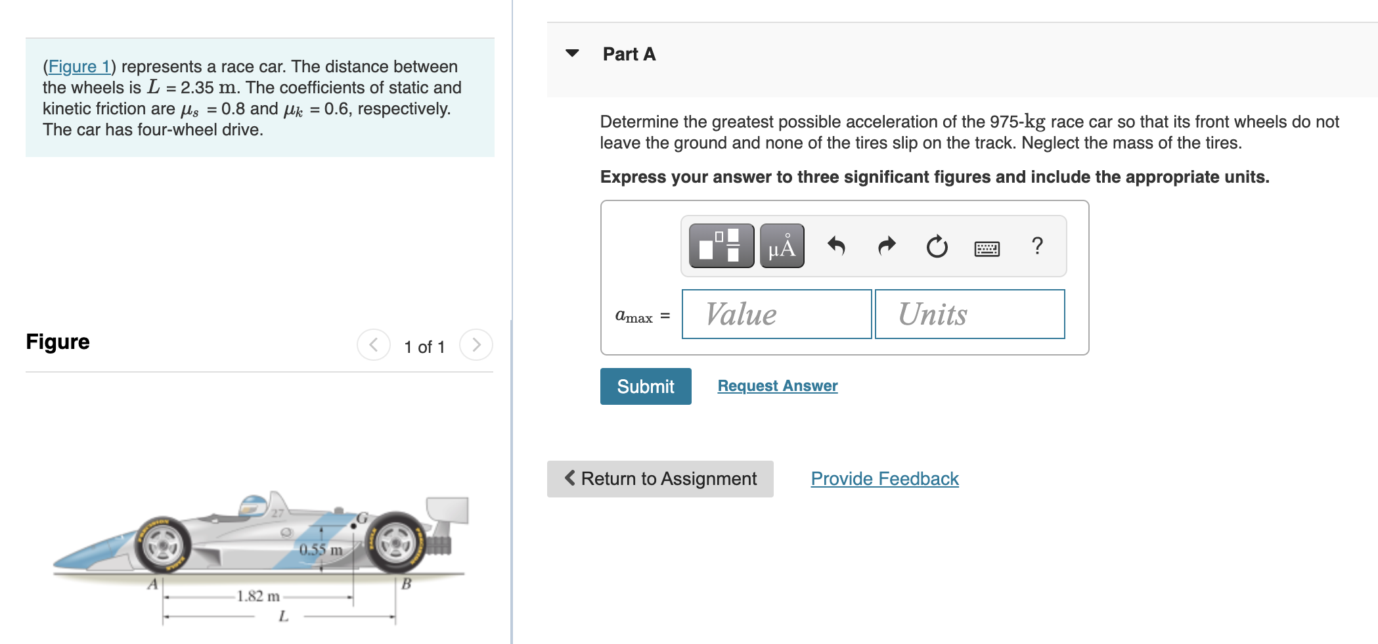Click the back arrow on Return to Assignment

coord(570,479)
